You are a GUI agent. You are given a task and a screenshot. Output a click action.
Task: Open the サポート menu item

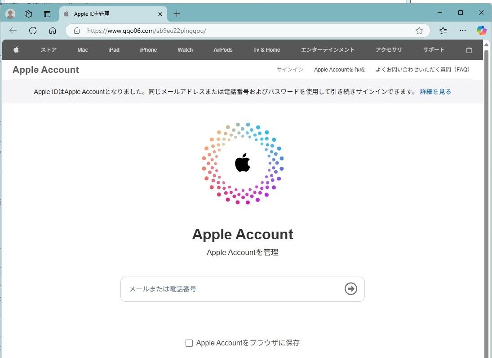coord(434,49)
